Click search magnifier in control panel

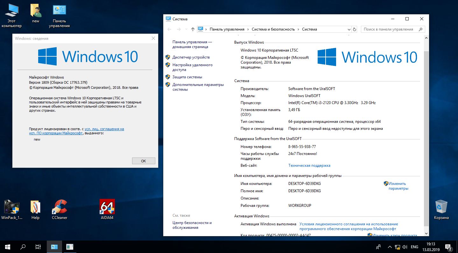[421, 29]
